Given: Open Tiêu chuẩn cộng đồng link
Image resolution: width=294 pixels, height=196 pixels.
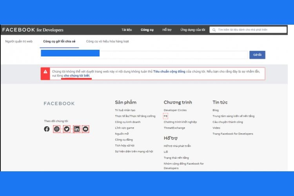Looking at the screenshot, I should pos(169,71).
